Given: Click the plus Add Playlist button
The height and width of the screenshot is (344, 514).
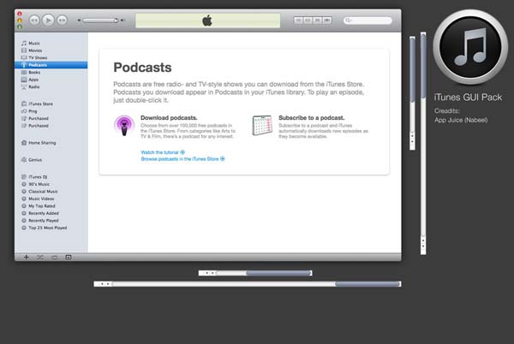Looking at the screenshot, I should pyautogui.click(x=27, y=258).
